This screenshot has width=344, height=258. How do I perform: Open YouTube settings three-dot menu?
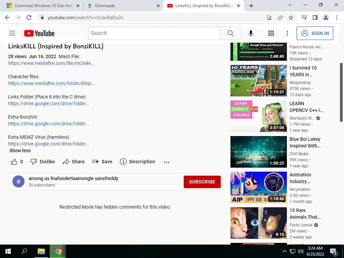pos(287,33)
